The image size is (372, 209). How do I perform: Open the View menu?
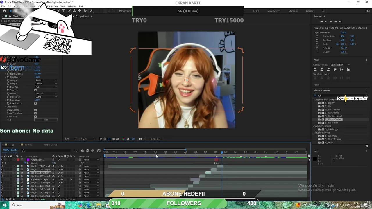[63, 6]
